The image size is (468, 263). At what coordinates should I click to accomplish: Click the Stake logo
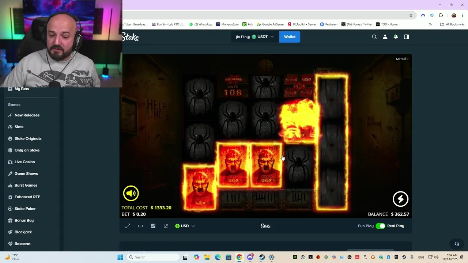coord(131,37)
